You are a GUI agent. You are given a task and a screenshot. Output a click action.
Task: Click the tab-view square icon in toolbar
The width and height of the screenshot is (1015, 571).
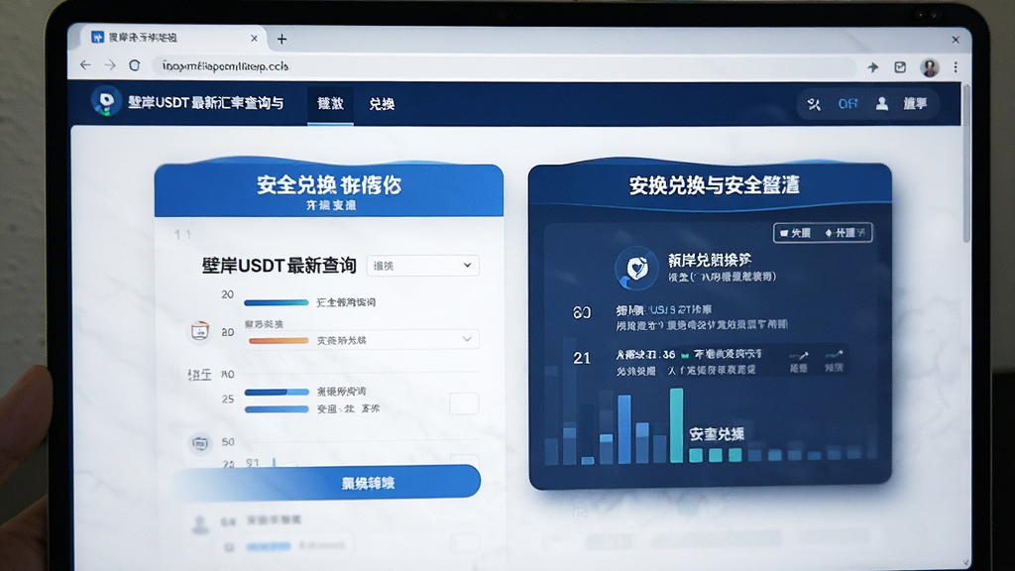pyautogui.click(x=900, y=67)
